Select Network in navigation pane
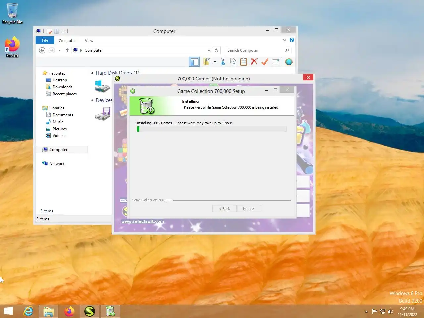This screenshot has width=424, height=318. pos(57,164)
